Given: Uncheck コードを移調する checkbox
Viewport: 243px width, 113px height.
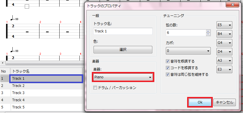Looking at the screenshot, I should [x=168, y=68].
